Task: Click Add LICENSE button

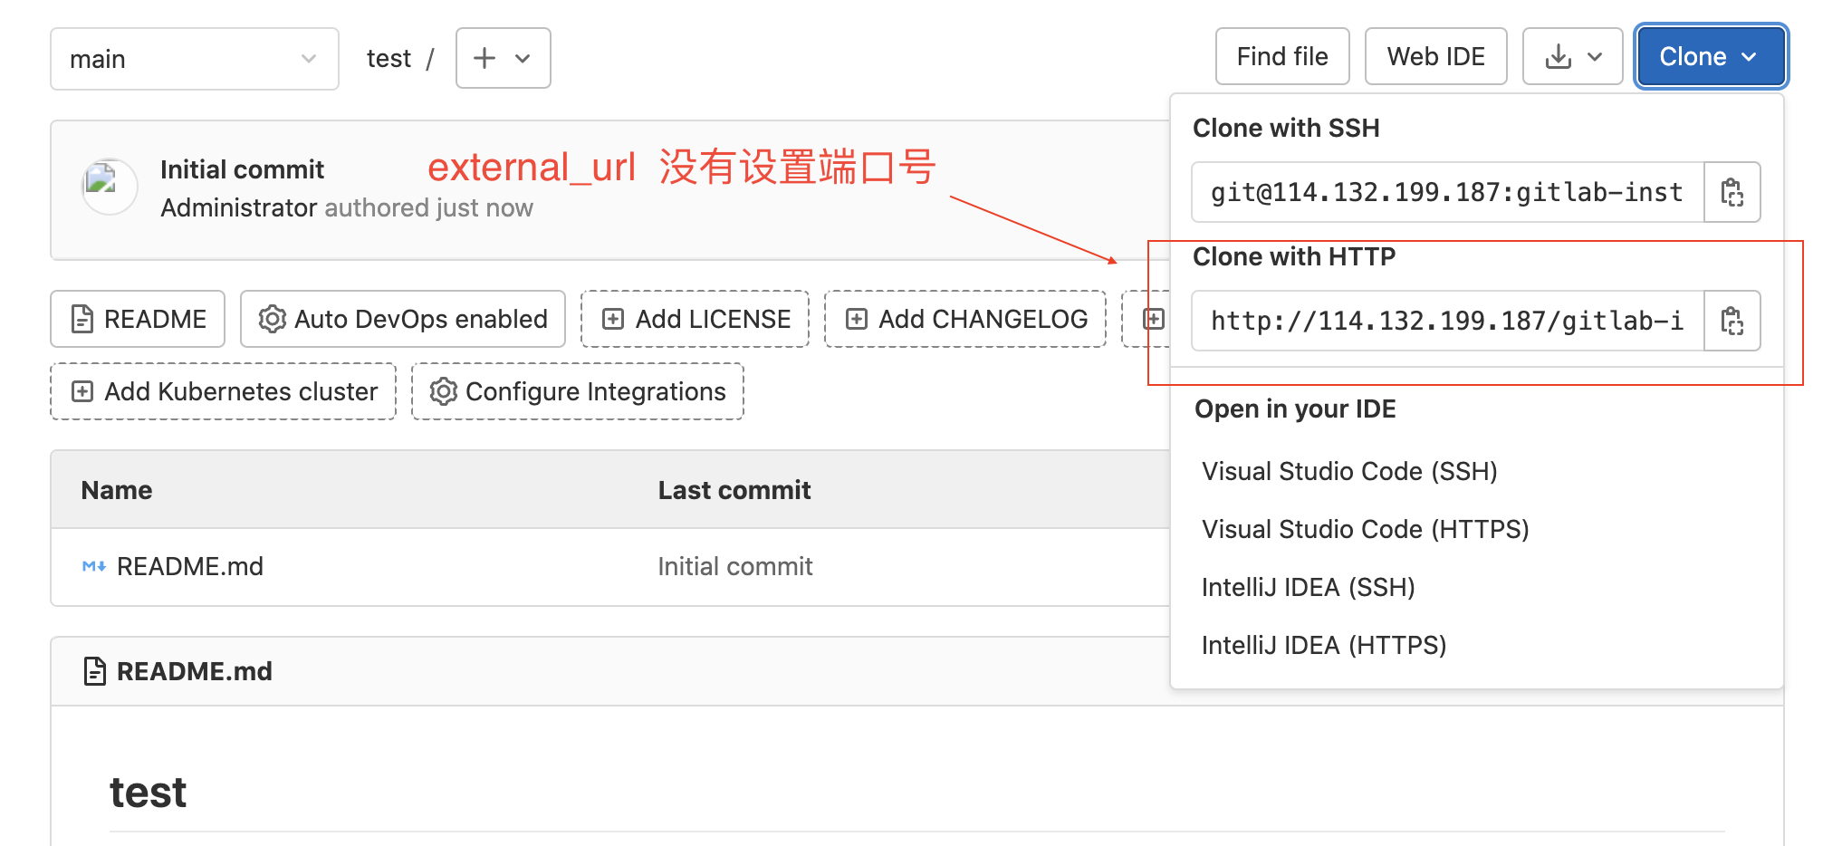Action: [x=695, y=319]
